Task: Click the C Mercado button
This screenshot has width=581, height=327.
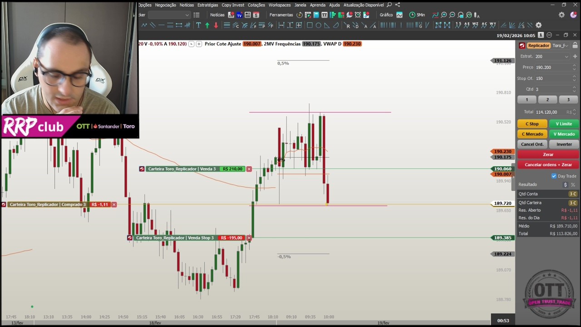Action: coord(532,134)
